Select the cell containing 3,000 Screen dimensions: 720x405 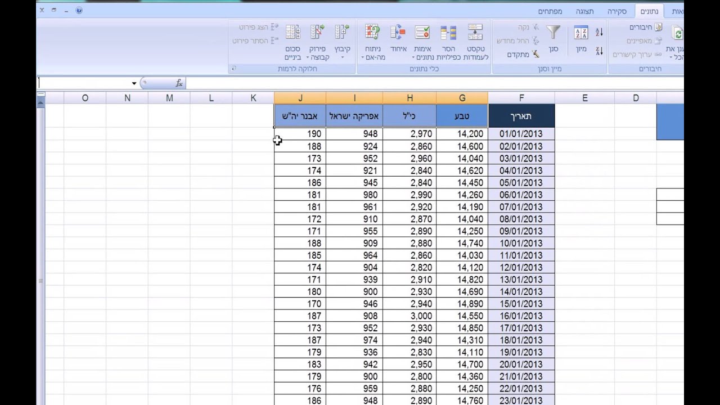point(409,316)
